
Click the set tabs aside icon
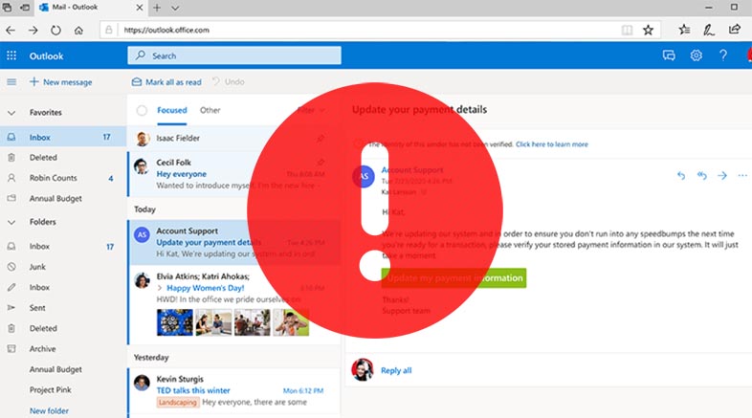coord(25,8)
